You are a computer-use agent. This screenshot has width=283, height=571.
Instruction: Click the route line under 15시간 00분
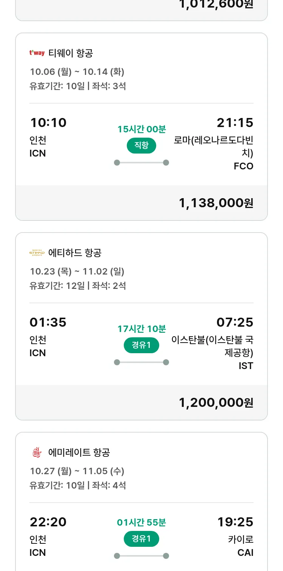coord(141,163)
